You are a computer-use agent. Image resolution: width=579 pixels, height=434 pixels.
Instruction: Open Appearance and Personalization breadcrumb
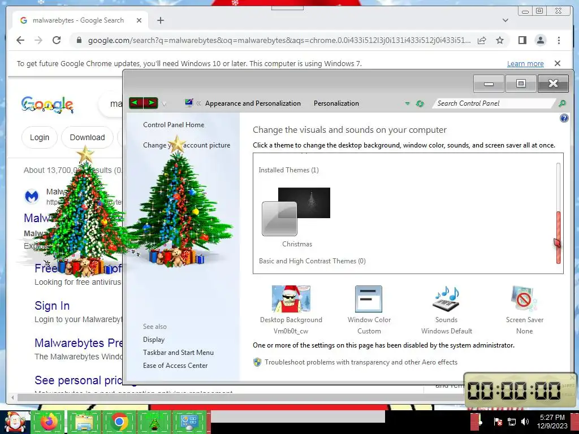pyautogui.click(x=253, y=103)
